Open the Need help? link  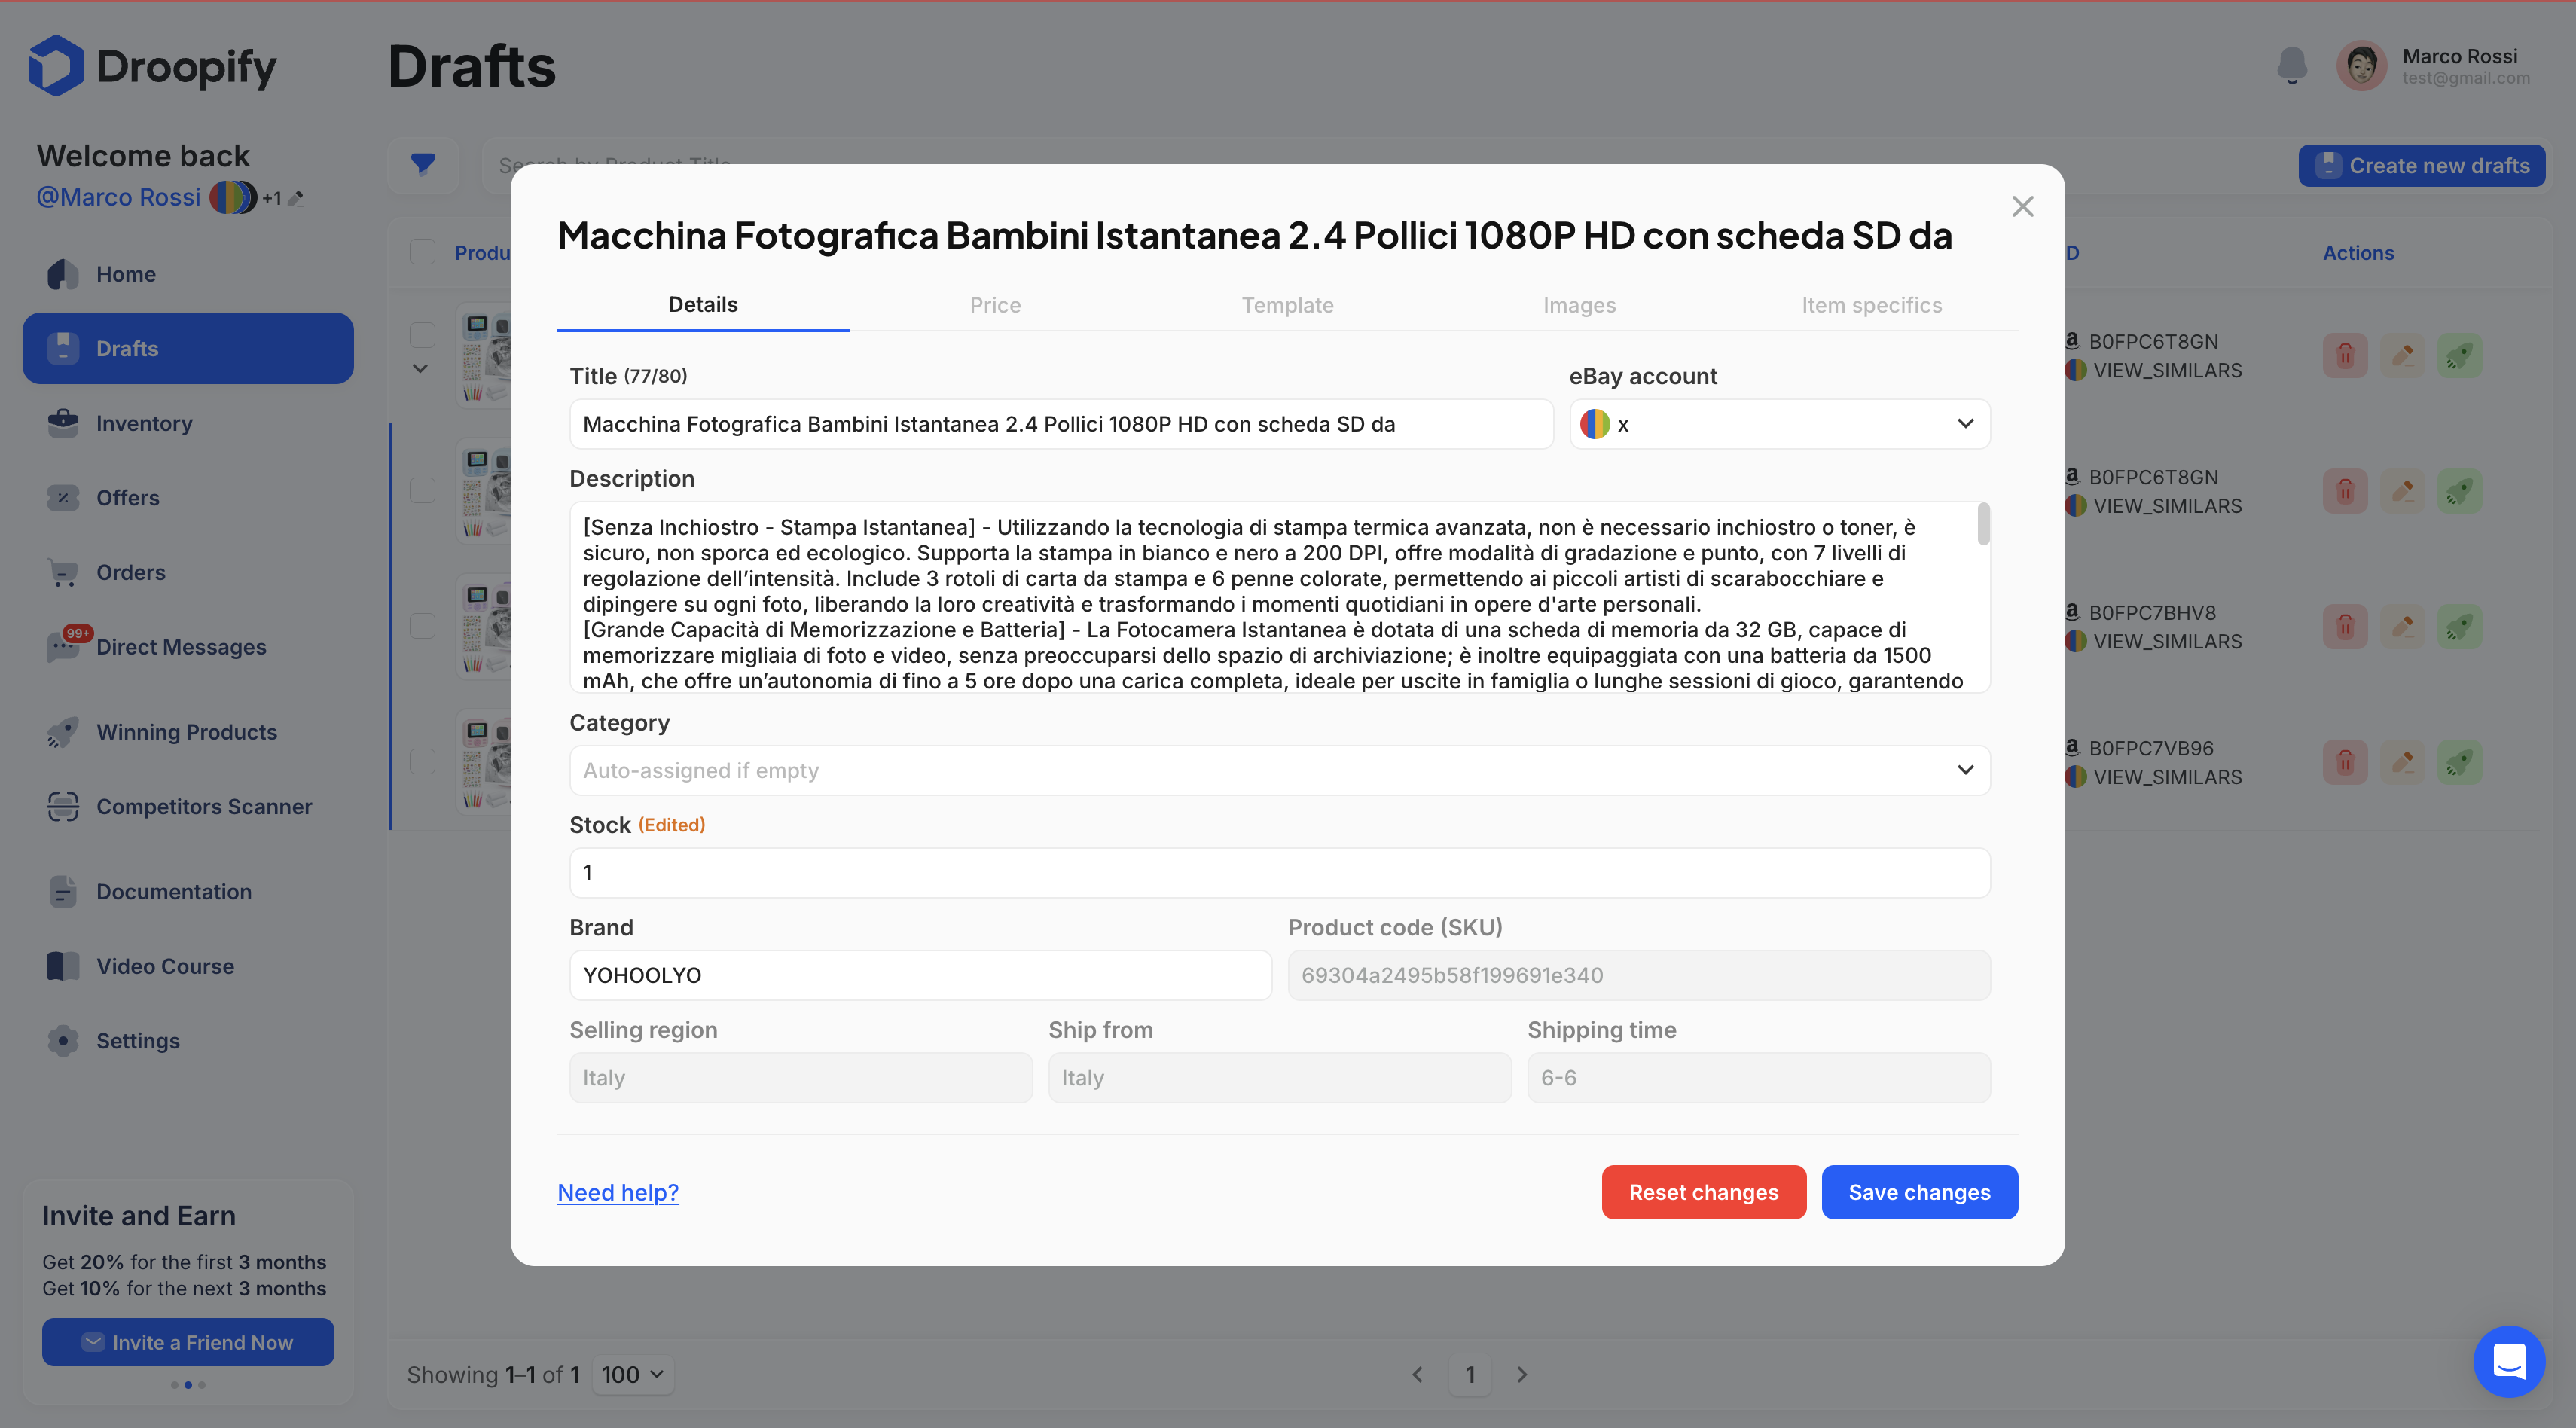617,1192
